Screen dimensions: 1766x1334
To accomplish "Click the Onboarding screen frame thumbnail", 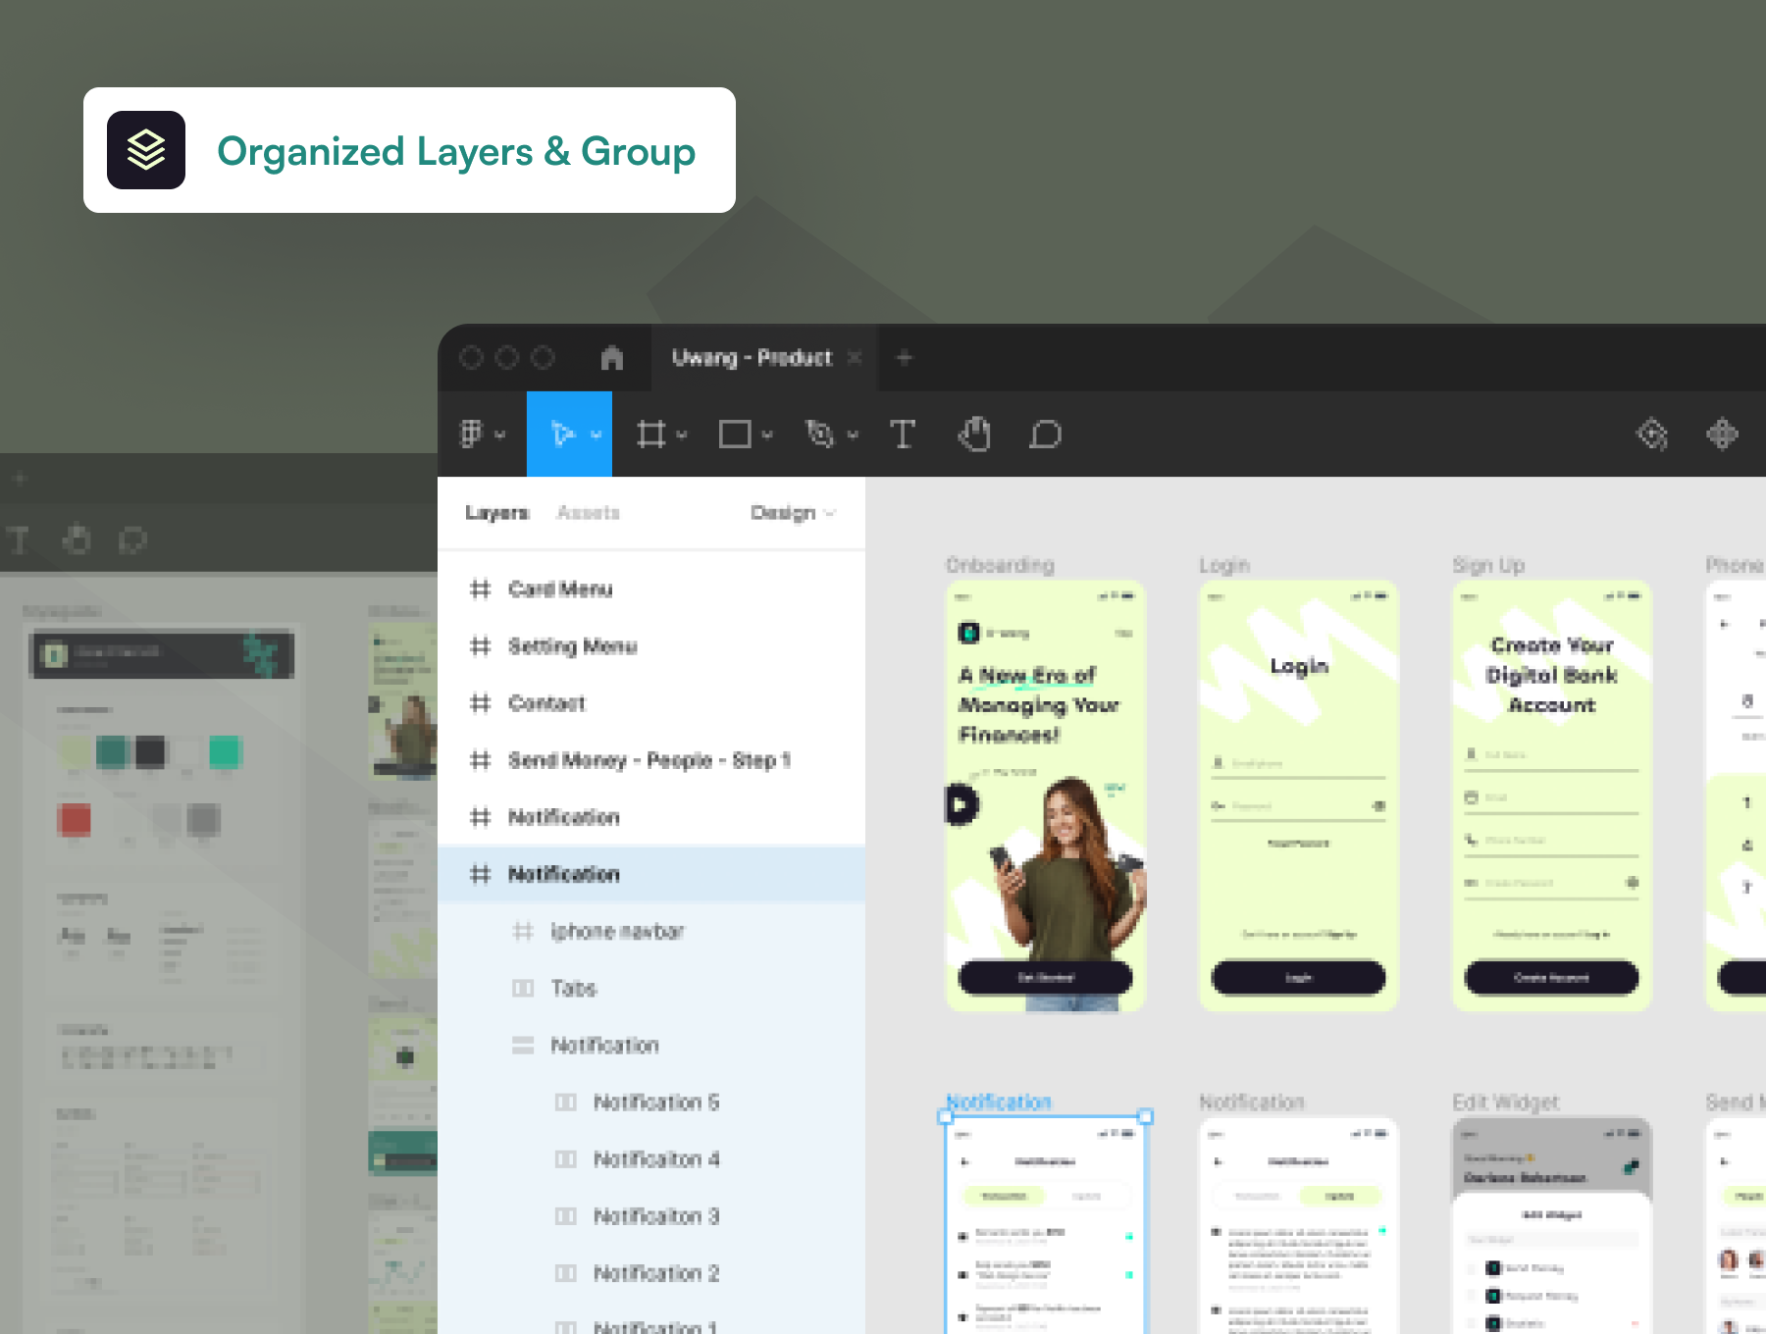I will coord(1045,795).
